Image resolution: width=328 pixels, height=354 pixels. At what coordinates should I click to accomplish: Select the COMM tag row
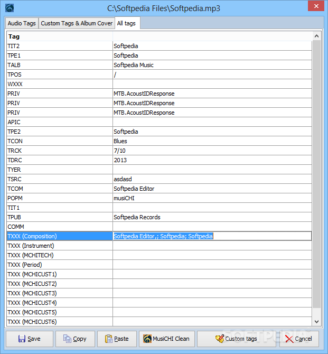[159, 227]
